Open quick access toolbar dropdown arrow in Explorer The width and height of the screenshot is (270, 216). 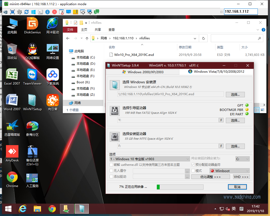[86, 23]
